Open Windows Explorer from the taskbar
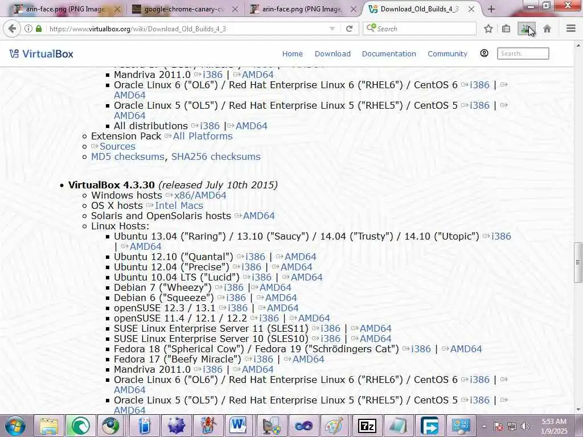Image resolution: width=583 pixels, height=437 pixels. click(x=49, y=426)
